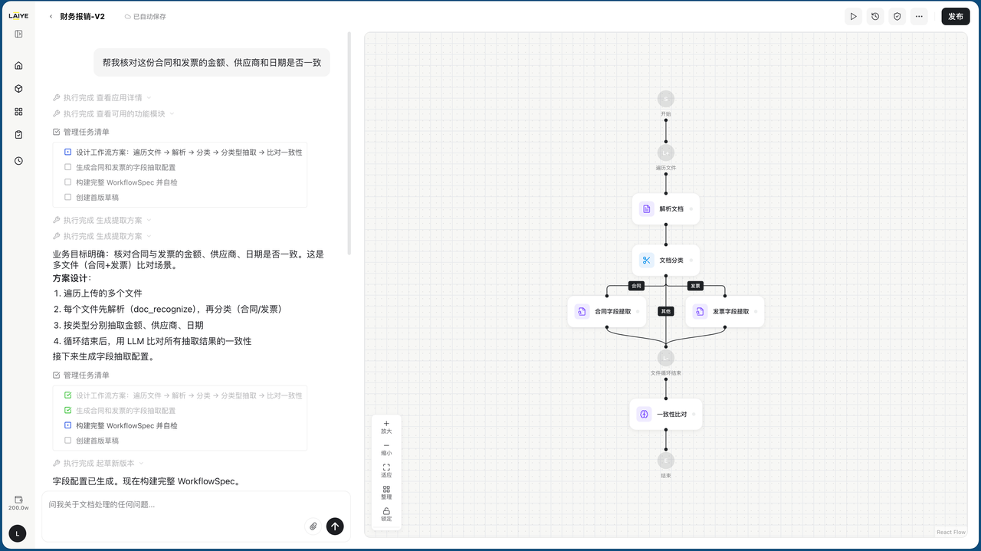
Task: Fit the canvas view with 适应
Action: point(386,471)
